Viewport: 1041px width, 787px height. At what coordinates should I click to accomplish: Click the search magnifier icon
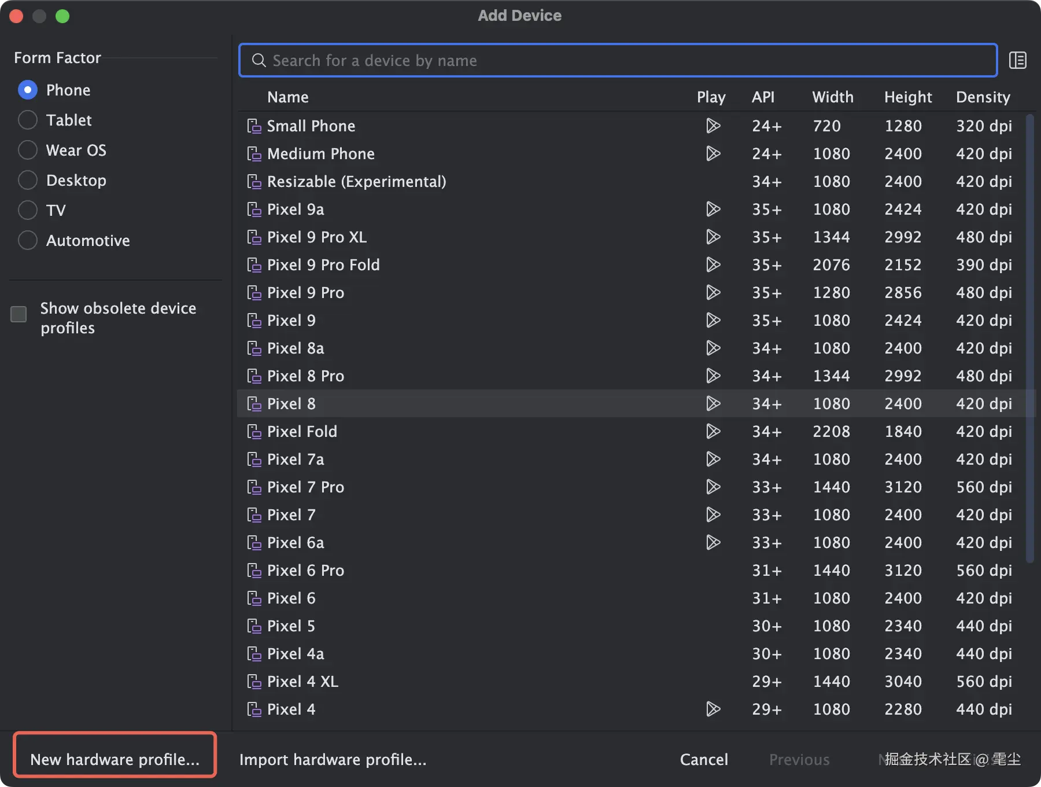[259, 60]
